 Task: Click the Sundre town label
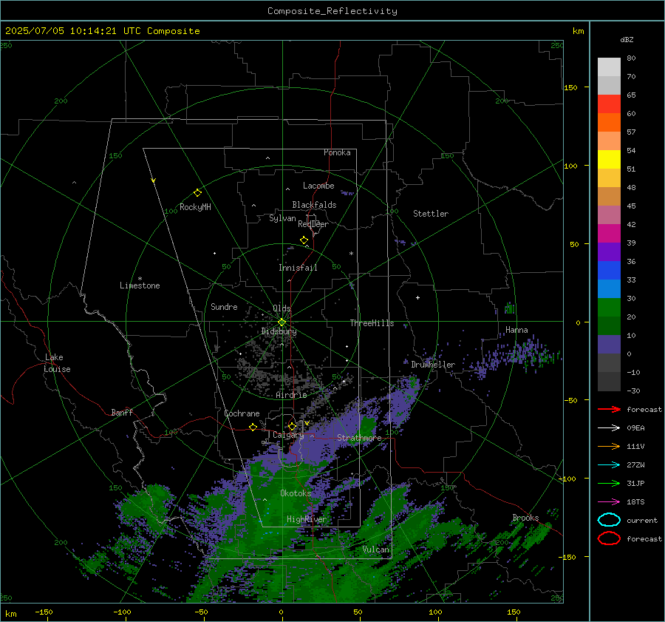click(224, 306)
